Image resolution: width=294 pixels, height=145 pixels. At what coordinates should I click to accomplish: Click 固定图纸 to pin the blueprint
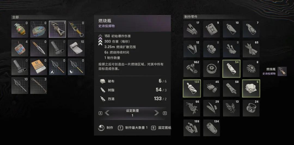(x=161, y=128)
